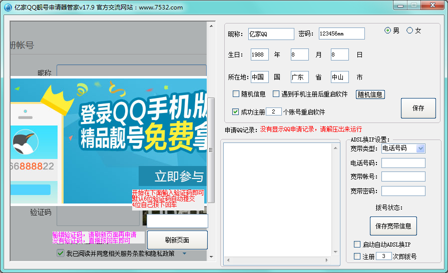The width and height of the screenshot is (448, 273).
Task: Enable 启动自动ADSL换IP checkbox
Action: pyautogui.click(x=357, y=244)
